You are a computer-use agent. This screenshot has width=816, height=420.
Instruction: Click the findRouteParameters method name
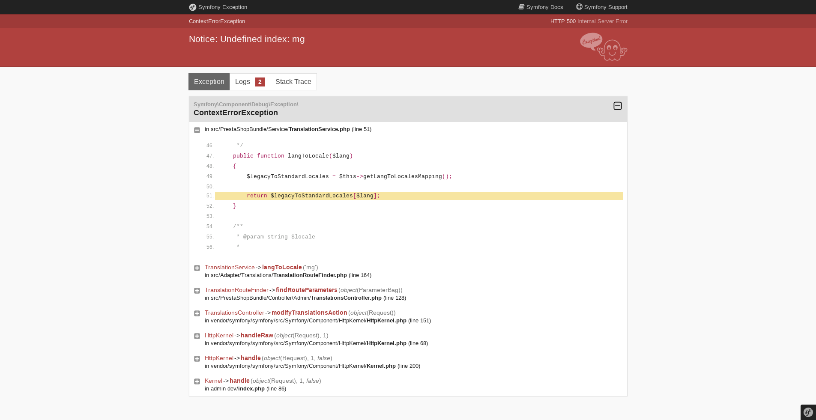click(x=307, y=290)
